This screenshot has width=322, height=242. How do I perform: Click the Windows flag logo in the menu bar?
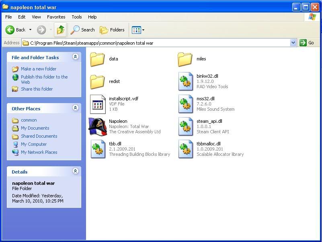[312, 17]
